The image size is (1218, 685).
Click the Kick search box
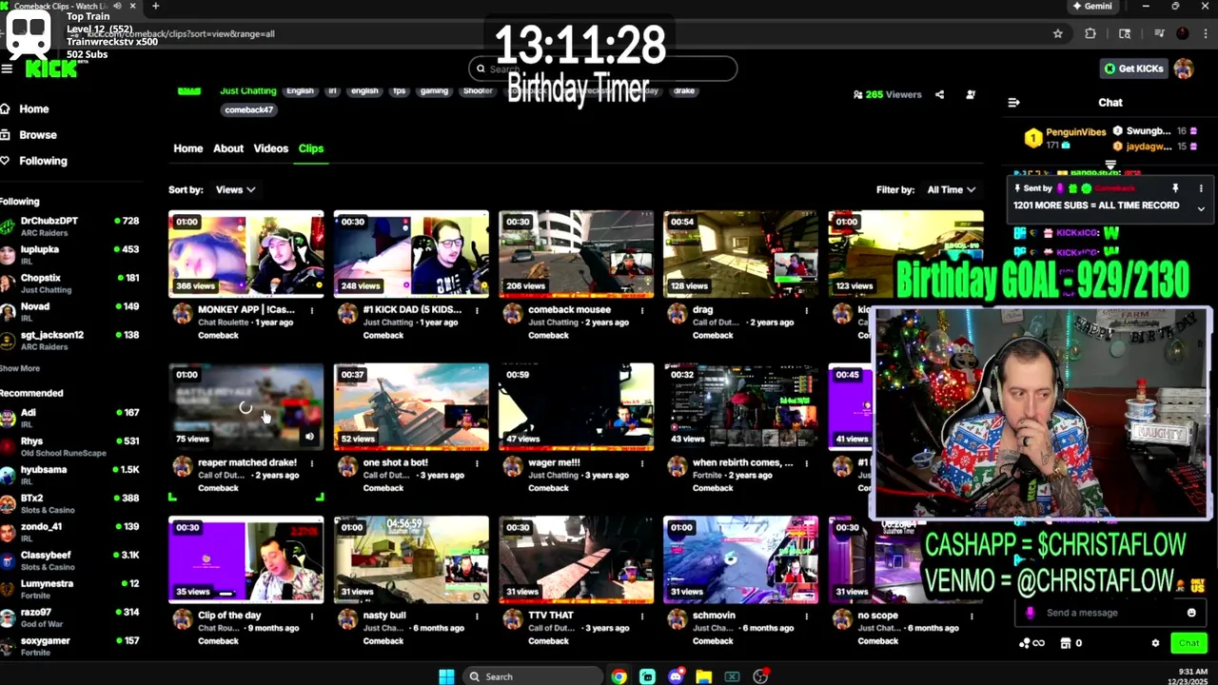pos(603,68)
